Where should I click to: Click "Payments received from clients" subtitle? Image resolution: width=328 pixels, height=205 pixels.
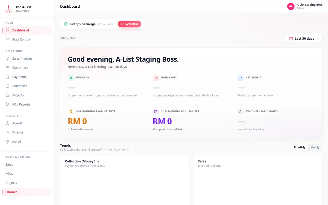[85, 166]
